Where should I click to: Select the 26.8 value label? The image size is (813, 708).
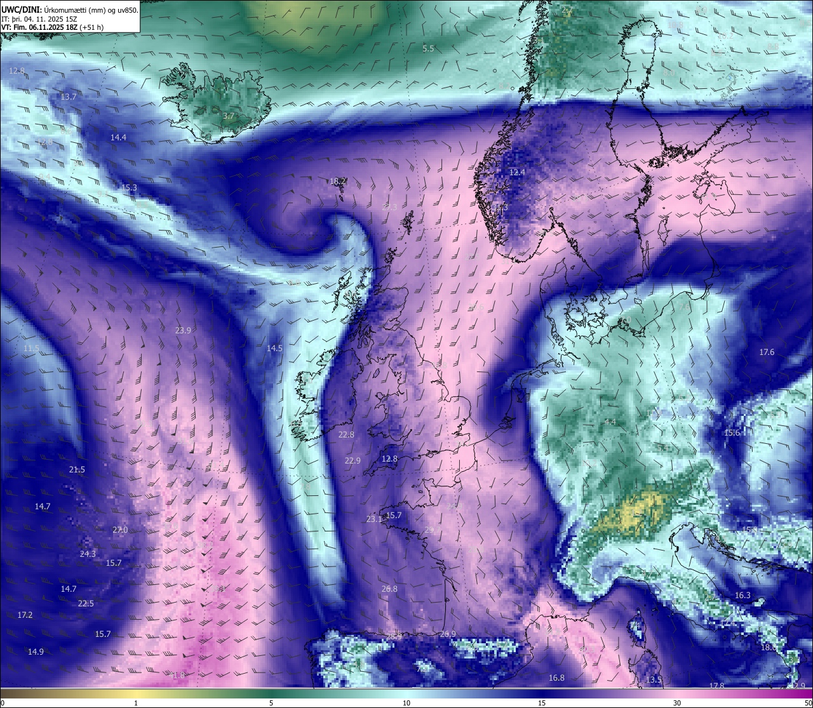click(389, 589)
